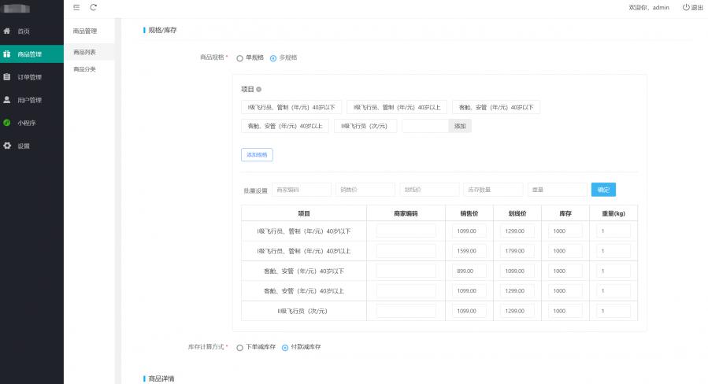Select the 单规格 radio option

coord(239,57)
